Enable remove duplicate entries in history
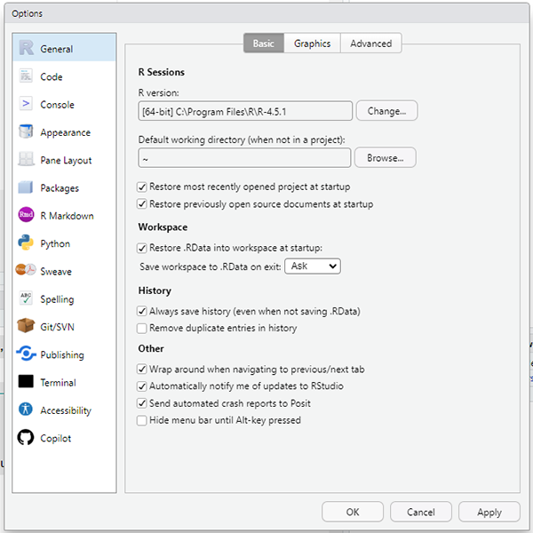 142,329
